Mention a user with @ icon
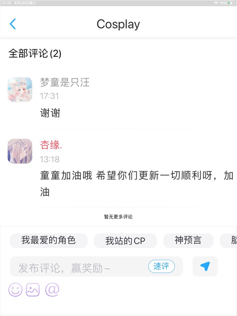The image size is (237, 316). (52, 290)
